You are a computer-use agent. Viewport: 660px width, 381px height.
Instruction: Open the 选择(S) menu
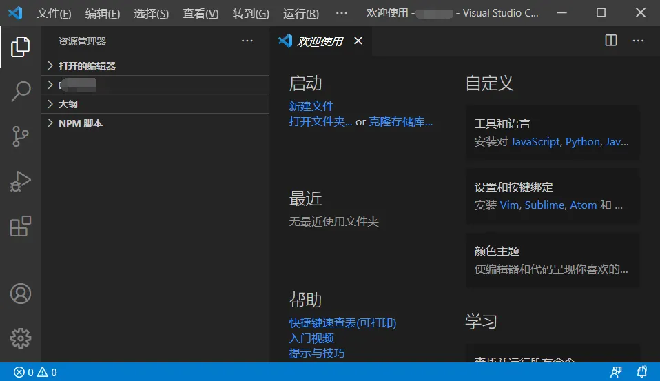click(151, 14)
